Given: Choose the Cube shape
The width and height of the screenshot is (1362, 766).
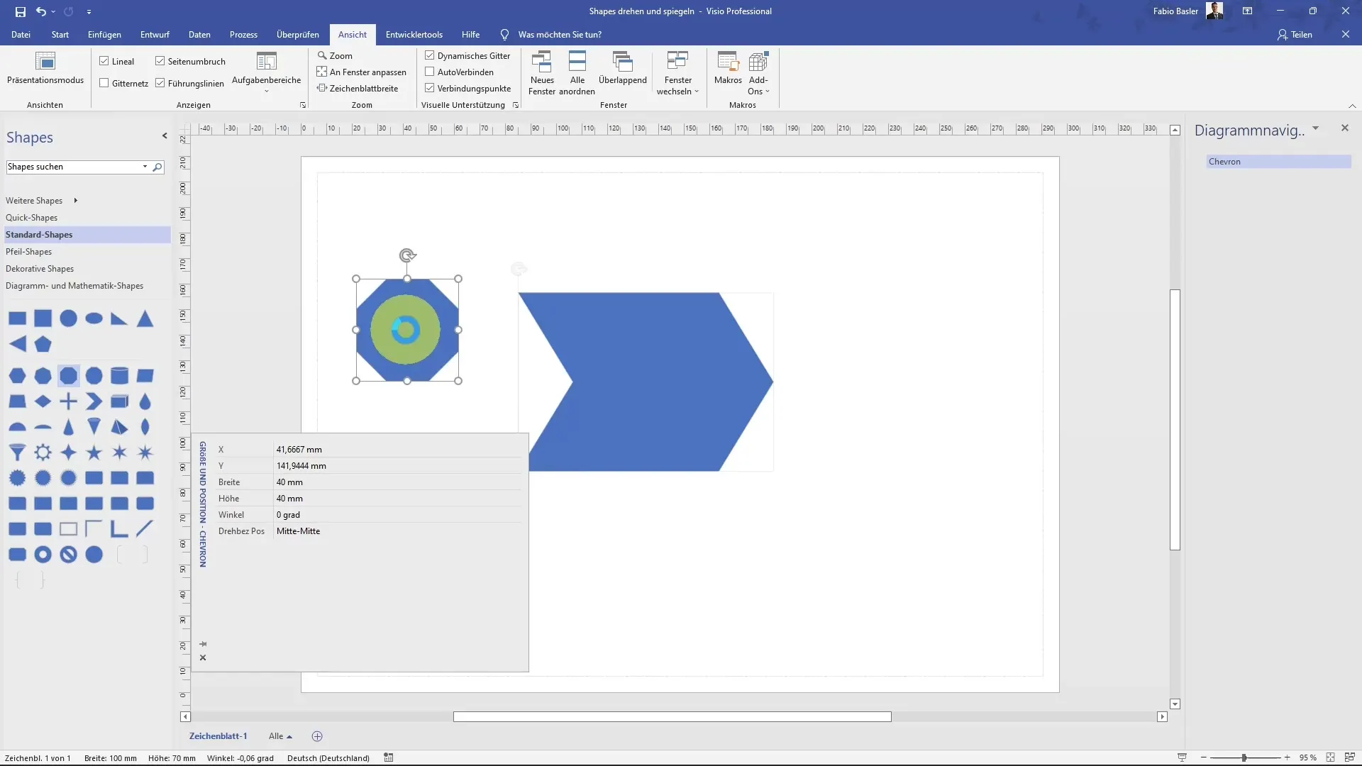Looking at the screenshot, I should tap(119, 401).
